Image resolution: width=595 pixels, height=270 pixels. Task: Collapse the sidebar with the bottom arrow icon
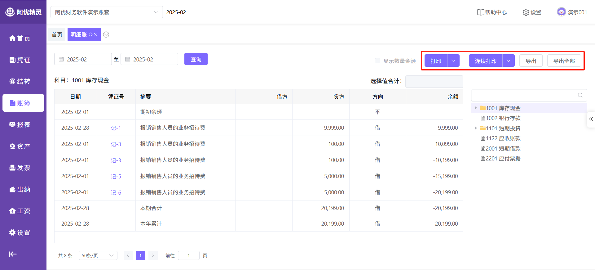coord(13,254)
